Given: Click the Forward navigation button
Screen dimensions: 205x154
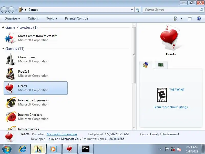Looking at the screenshot, I should point(11,10).
